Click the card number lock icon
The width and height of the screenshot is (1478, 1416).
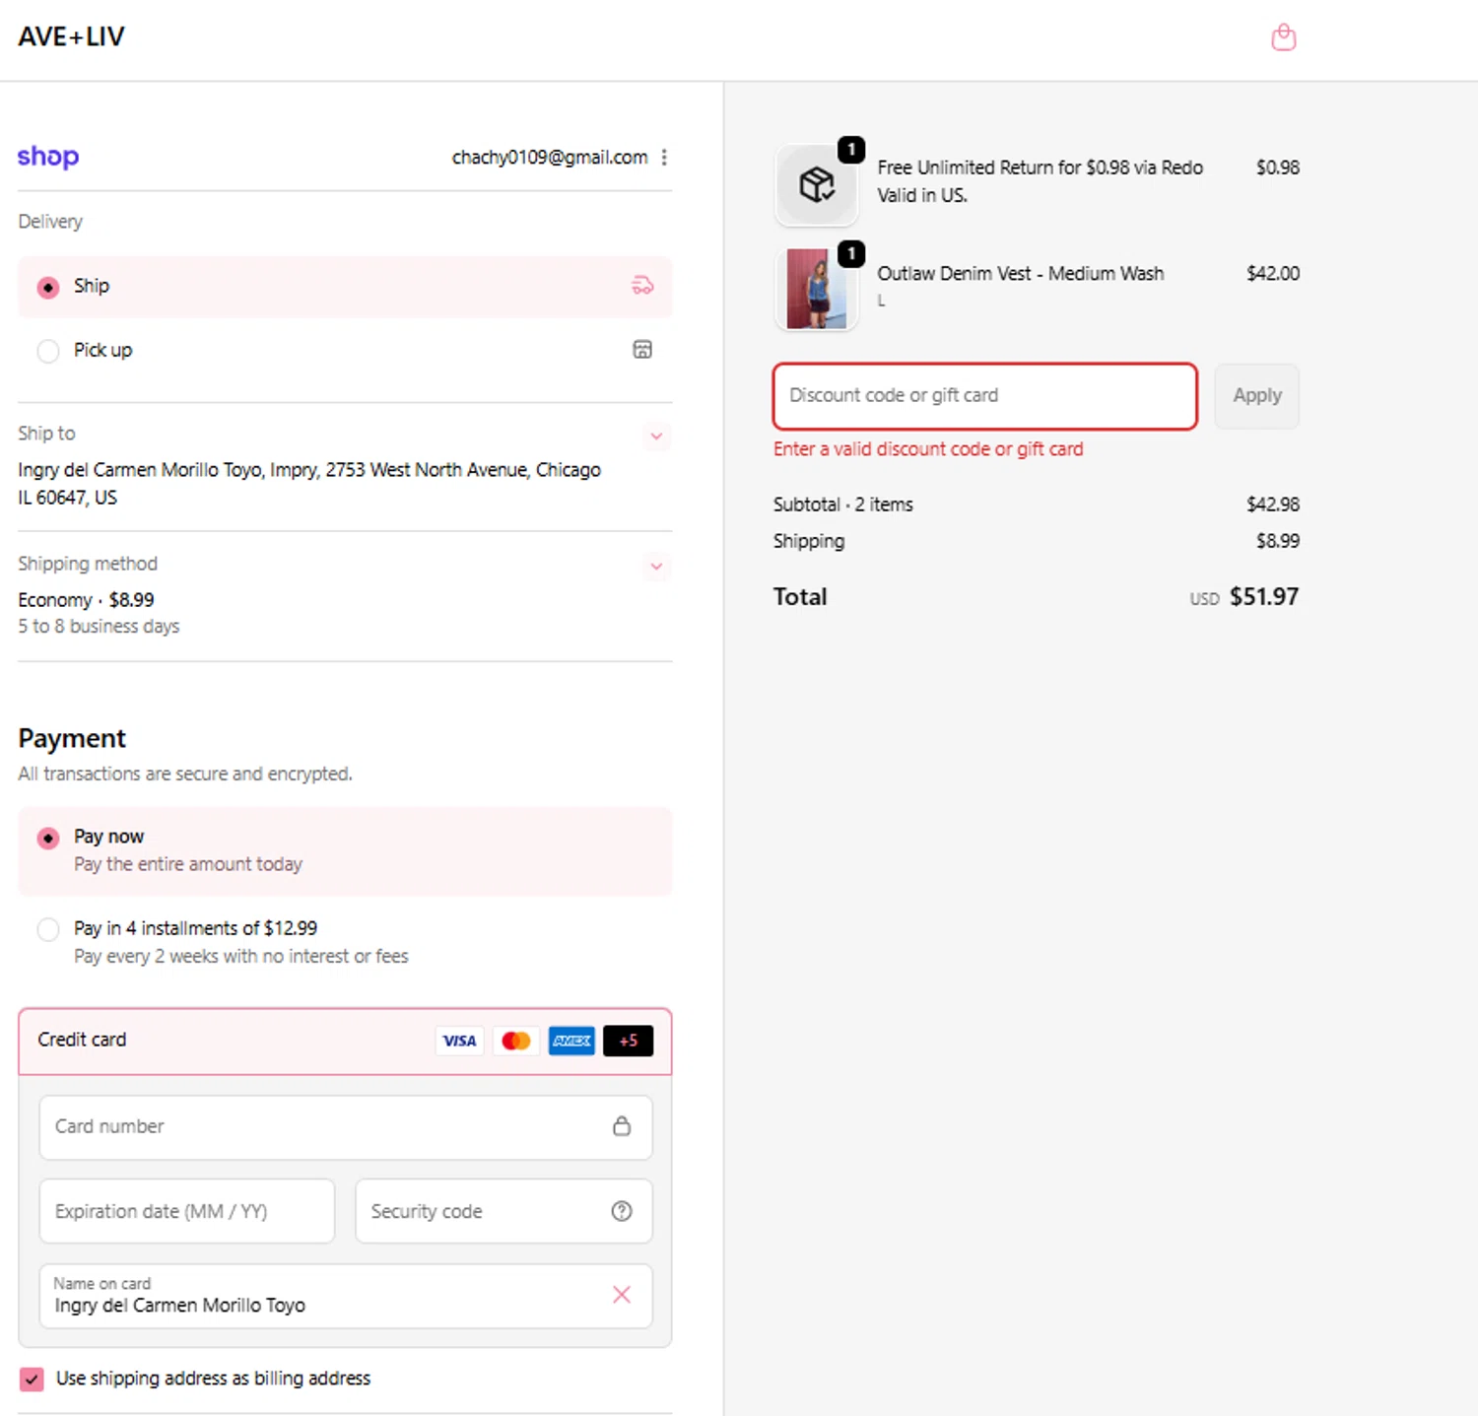[622, 1126]
